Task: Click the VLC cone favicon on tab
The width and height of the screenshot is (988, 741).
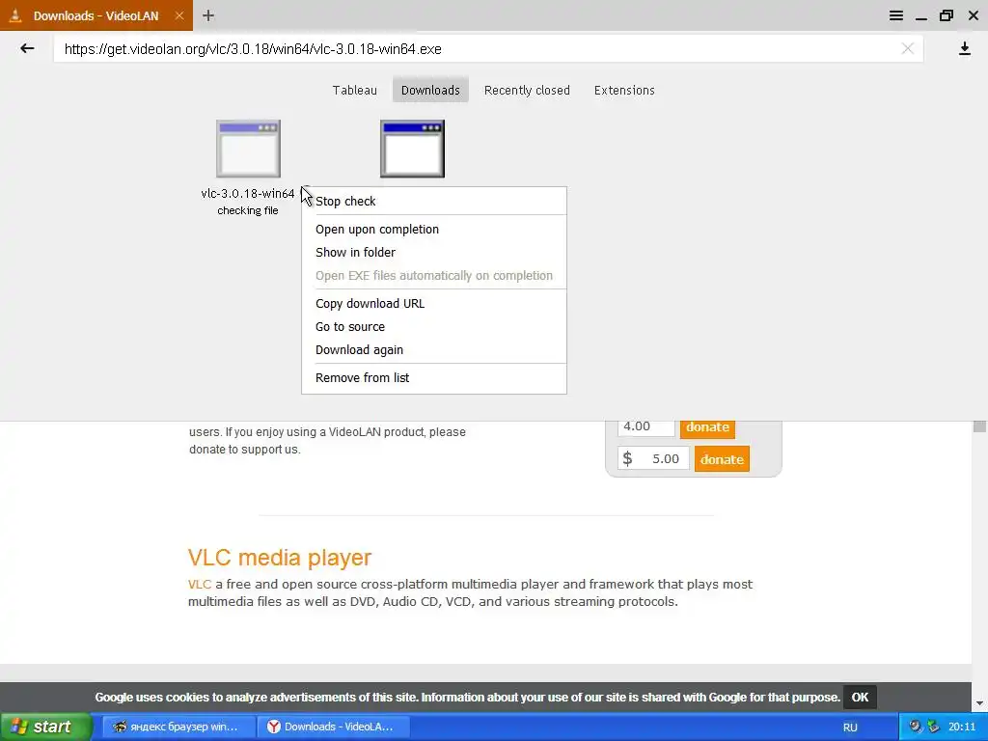Action: [x=15, y=15]
